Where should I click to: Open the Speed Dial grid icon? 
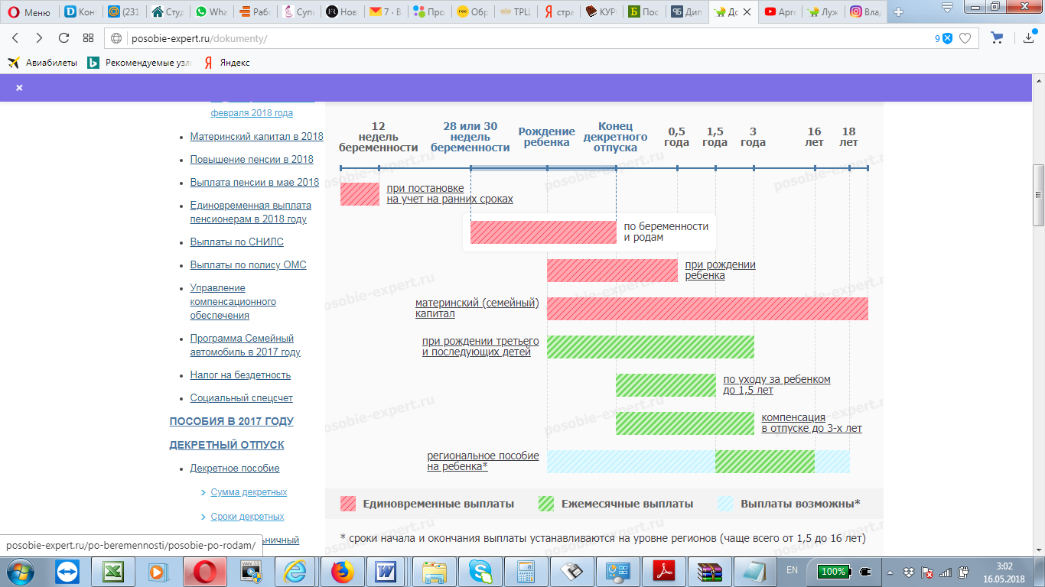88,38
